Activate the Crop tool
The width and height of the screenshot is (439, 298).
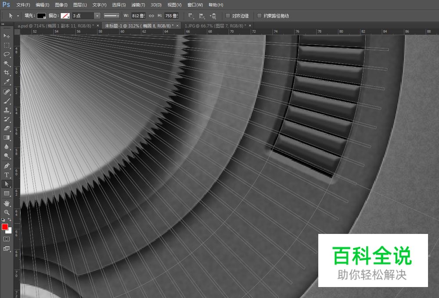click(7, 72)
